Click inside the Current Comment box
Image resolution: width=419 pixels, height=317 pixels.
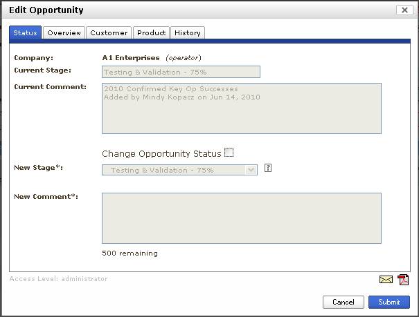point(241,108)
